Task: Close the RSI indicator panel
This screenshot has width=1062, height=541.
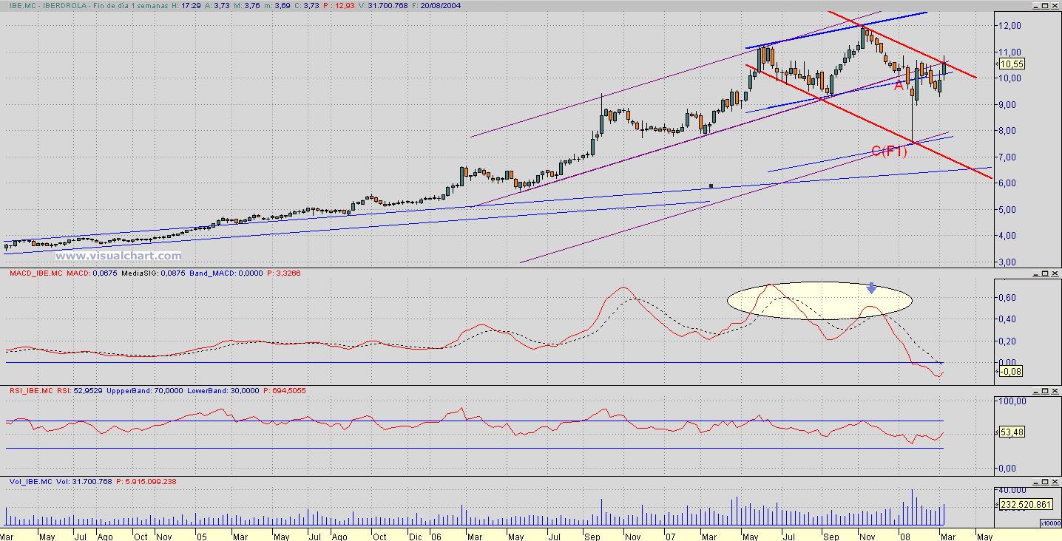Action: 1055,390
